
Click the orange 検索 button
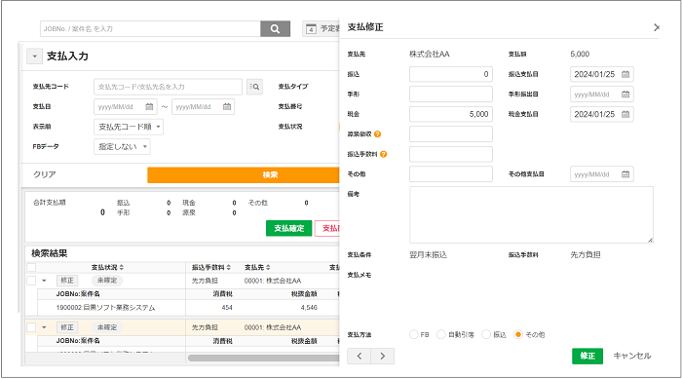[x=244, y=175]
